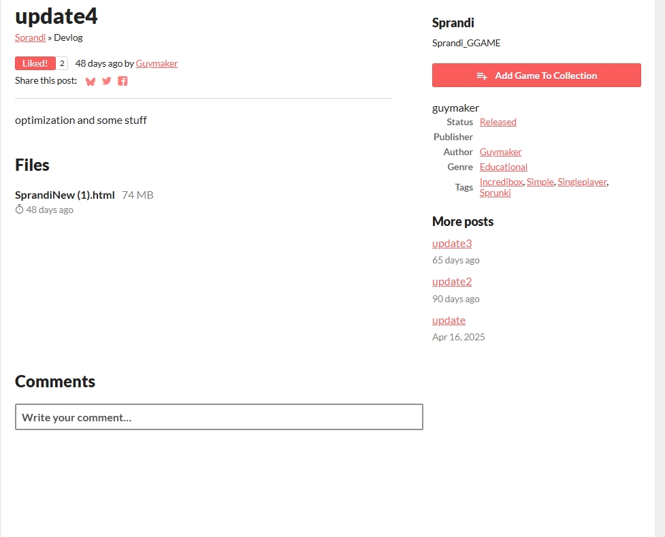Select the Simple tag link
The image size is (665, 537).
pos(540,182)
